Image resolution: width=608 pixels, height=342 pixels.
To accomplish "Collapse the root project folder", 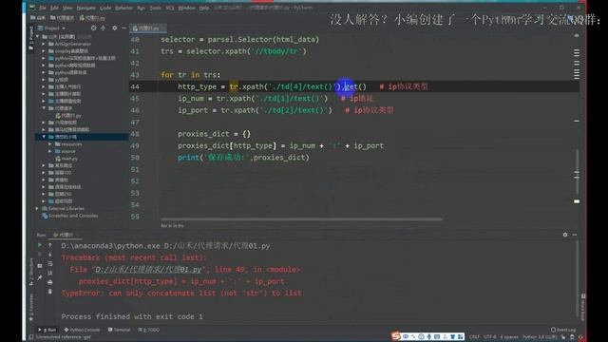I will tap(38, 36).
